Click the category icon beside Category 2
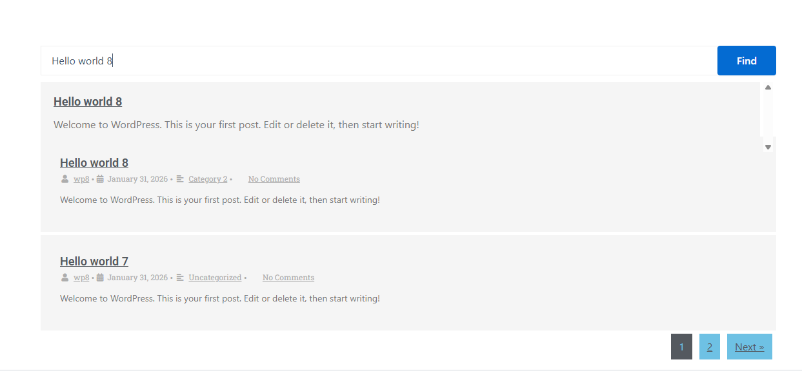 (x=180, y=179)
